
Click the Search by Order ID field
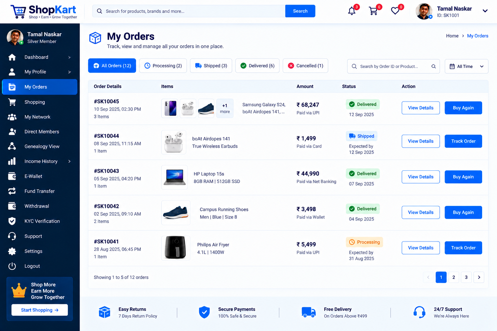[393, 66]
